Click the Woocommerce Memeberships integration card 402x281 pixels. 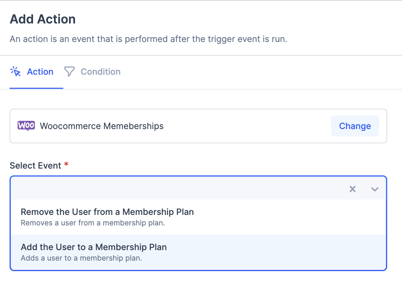point(154,126)
